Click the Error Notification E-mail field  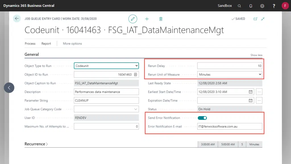coord(230,126)
